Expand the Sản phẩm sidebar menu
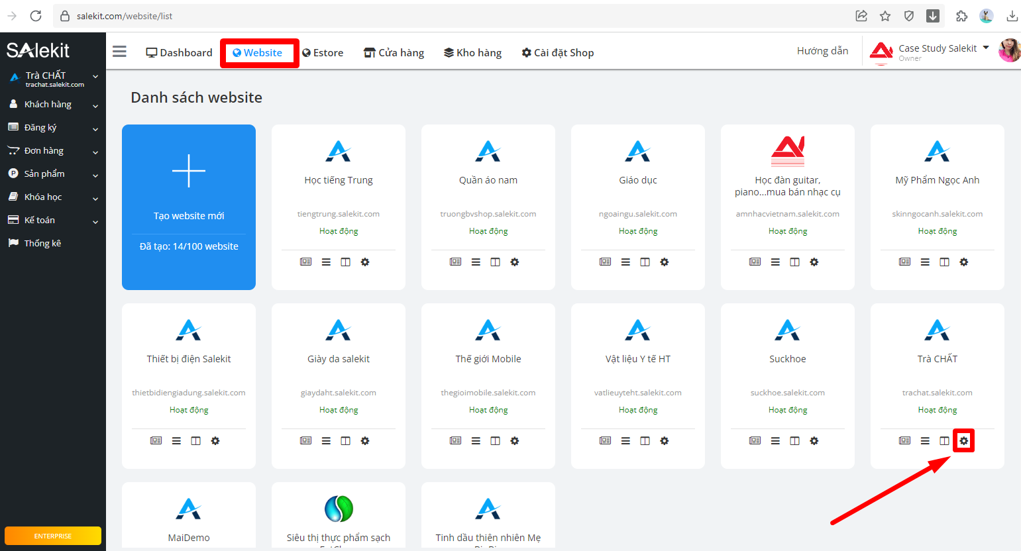Image resolution: width=1021 pixels, height=551 pixels. (x=53, y=174)
